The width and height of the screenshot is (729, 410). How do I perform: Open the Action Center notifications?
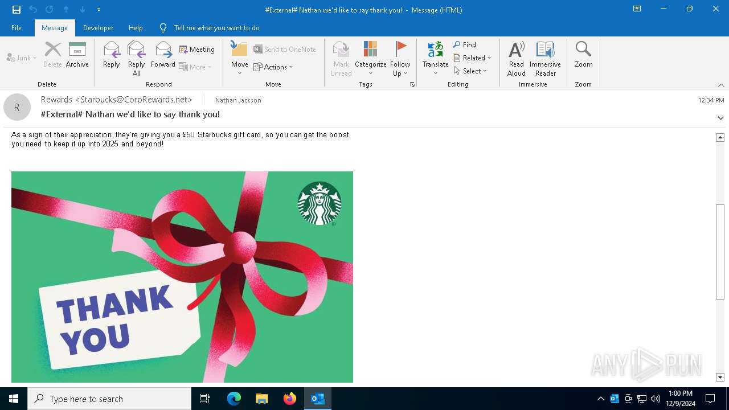(710, 399)
